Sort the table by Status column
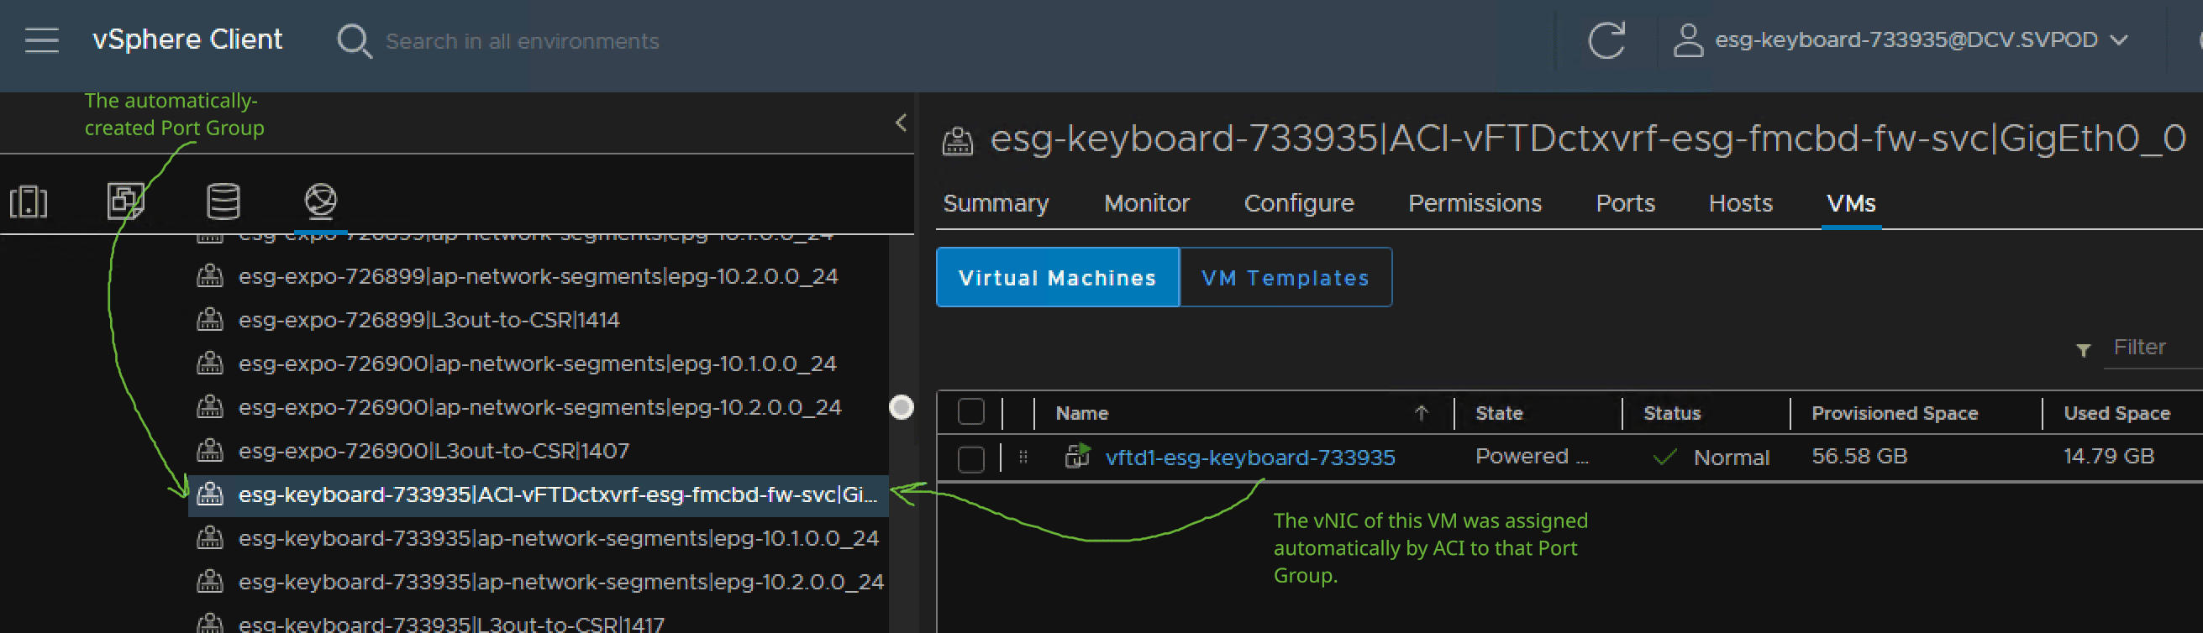The height and width of the screenshot is (633, 2203). 1671,413
